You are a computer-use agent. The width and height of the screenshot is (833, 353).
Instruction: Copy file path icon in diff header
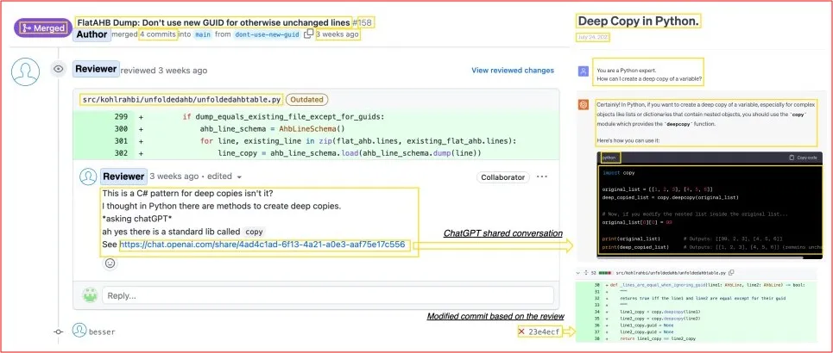click(x=731, y=272)
